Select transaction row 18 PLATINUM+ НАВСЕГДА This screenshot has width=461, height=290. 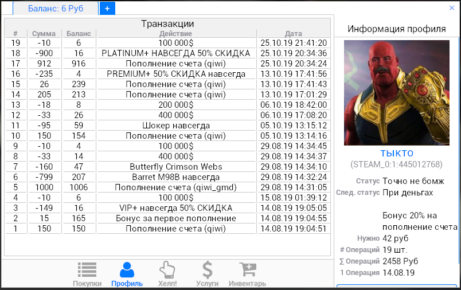pos(176,53)
